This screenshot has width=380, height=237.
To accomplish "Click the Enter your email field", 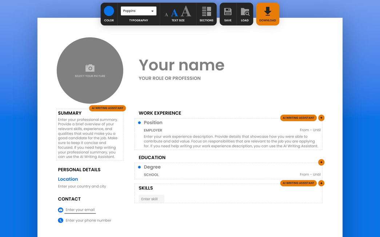I will click(80, 210).
